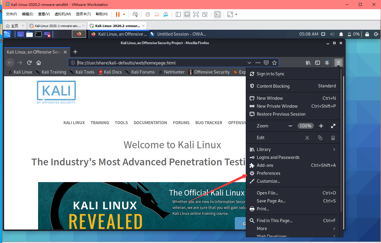381x243 pixels.
Task: Open the Firefox Library (bookshelf) icon
Action: 308,63
